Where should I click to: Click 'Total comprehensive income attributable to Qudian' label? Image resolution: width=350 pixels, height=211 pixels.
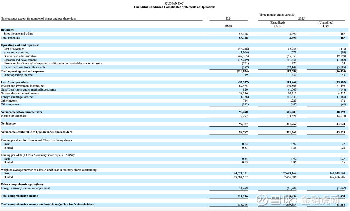47,205
